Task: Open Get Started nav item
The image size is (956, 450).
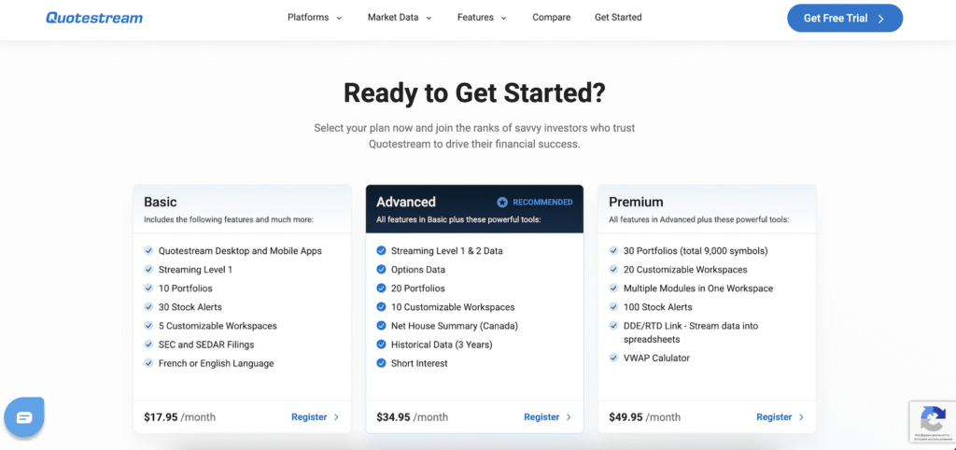Action: tap(618, 18)
